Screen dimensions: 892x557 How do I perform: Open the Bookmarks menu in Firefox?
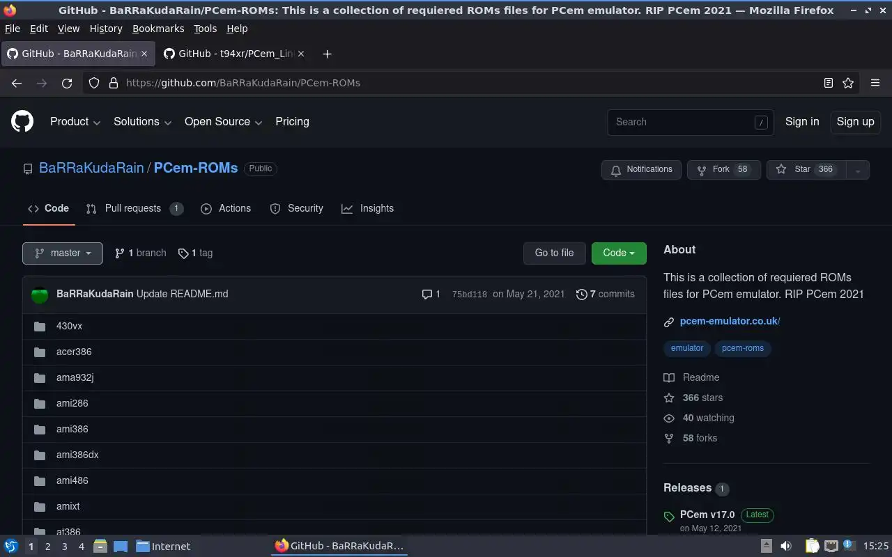coord(158,29)
